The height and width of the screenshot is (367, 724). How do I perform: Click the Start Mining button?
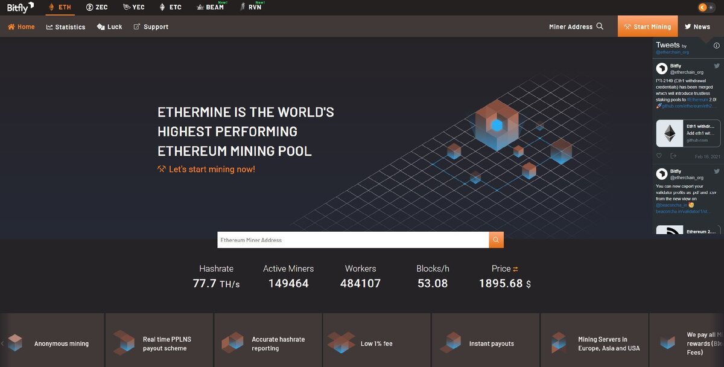[647, 27]
